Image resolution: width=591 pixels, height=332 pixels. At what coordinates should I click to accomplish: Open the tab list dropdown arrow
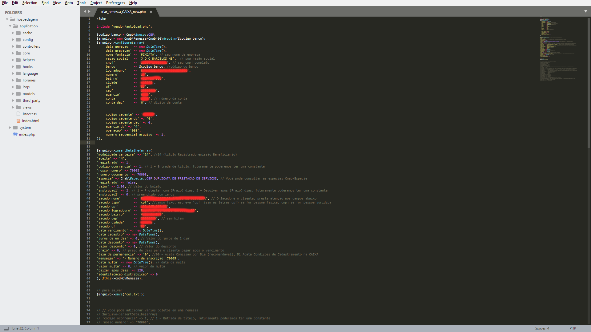[585, 11]
